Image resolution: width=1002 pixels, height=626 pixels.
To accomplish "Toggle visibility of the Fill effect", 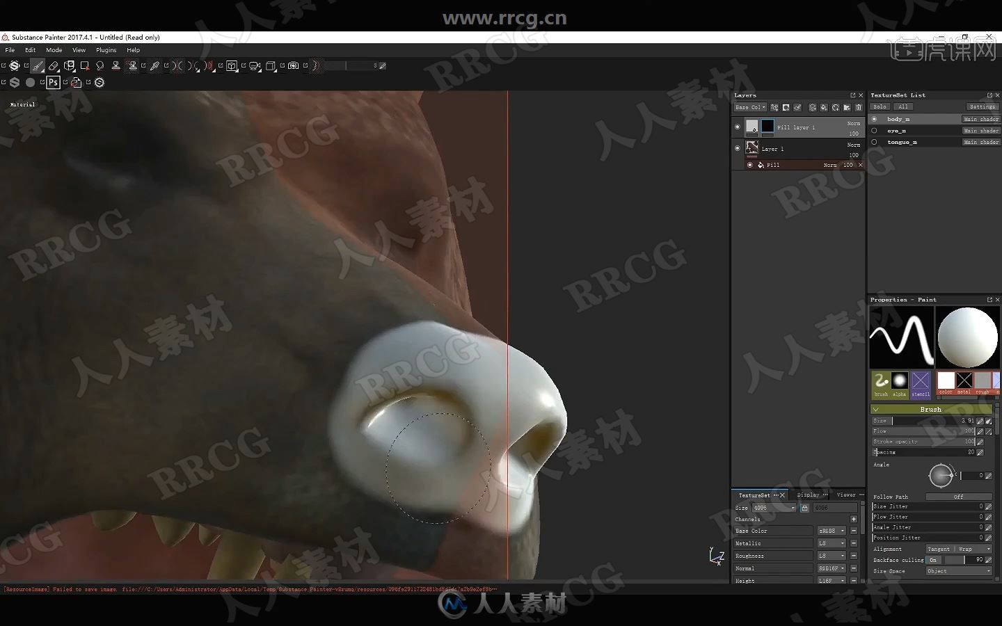I will click(x=750, y=165).
